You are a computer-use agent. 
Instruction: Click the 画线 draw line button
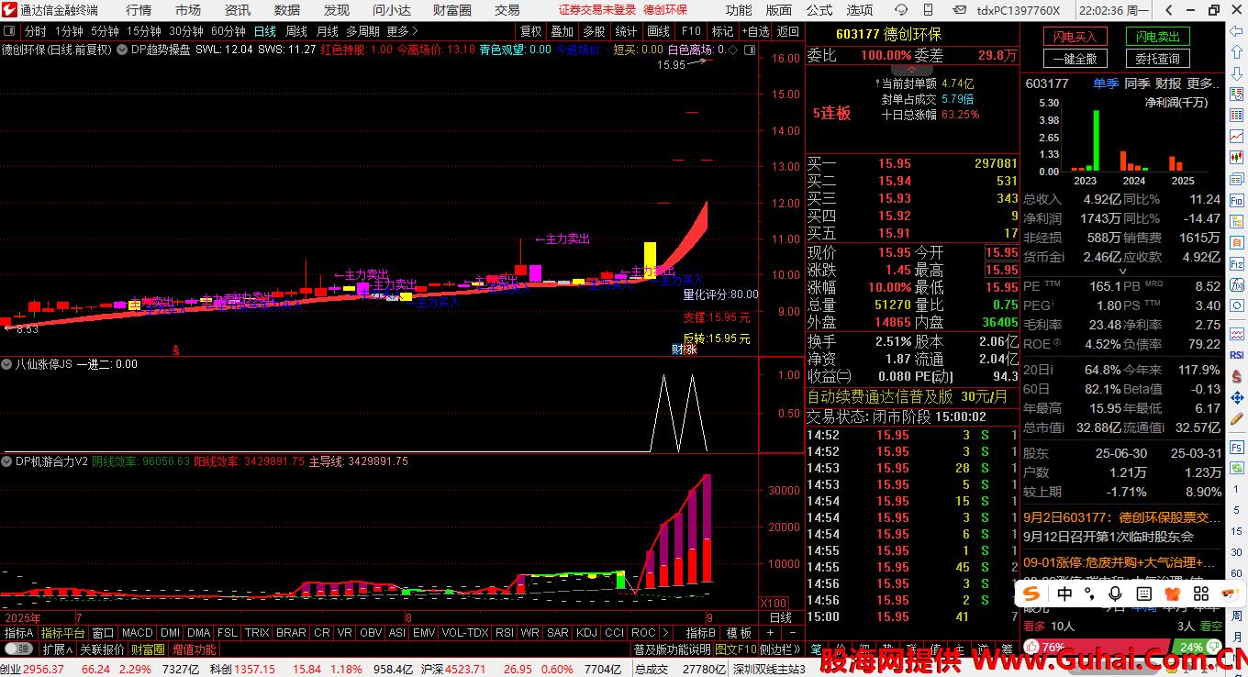[658, 31]
